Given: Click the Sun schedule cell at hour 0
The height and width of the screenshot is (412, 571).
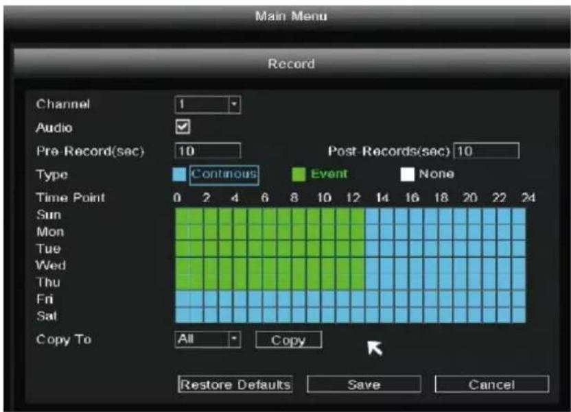Looking at the screenshot, I should pyautogui.click(x=183, y=215).
